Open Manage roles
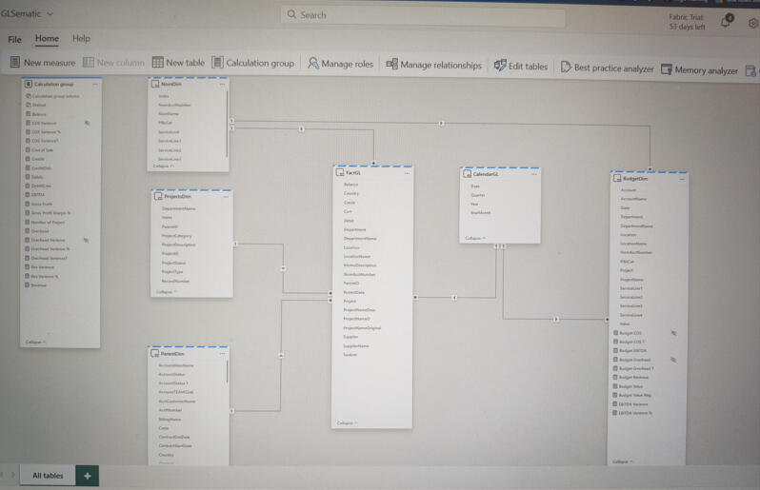The height and width of the screenshot is (490, 760). tap(340, 64)
